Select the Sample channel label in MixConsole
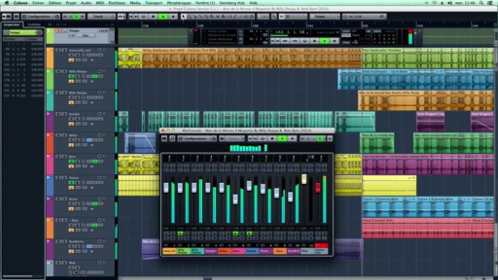Viewport: 498px width, 280px height. [x=211, y=251]
